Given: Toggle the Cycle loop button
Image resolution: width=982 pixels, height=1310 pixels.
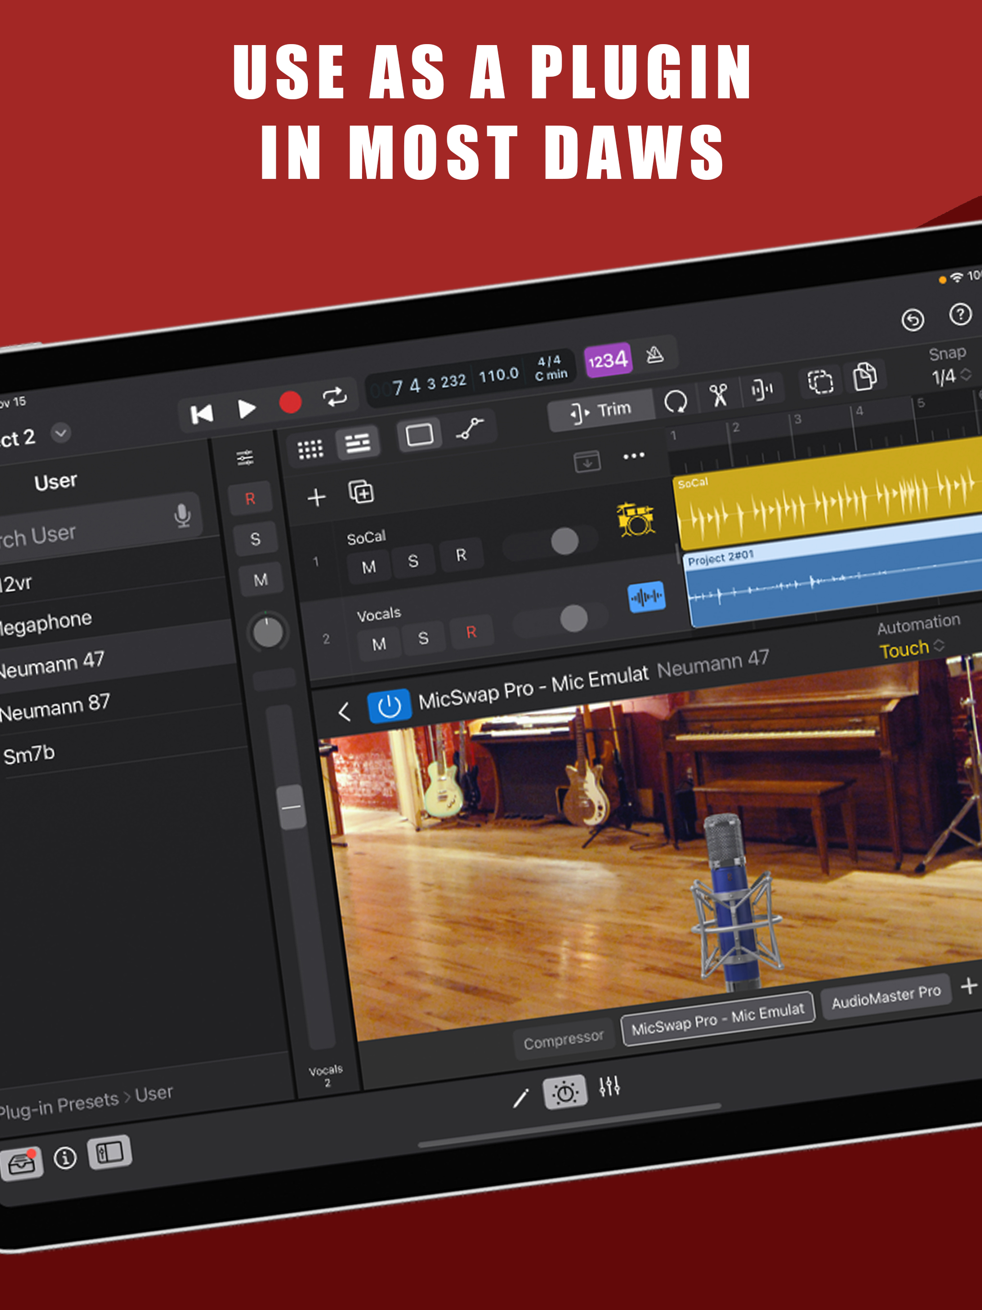Looking at the screenshot, I should [335, 396].
